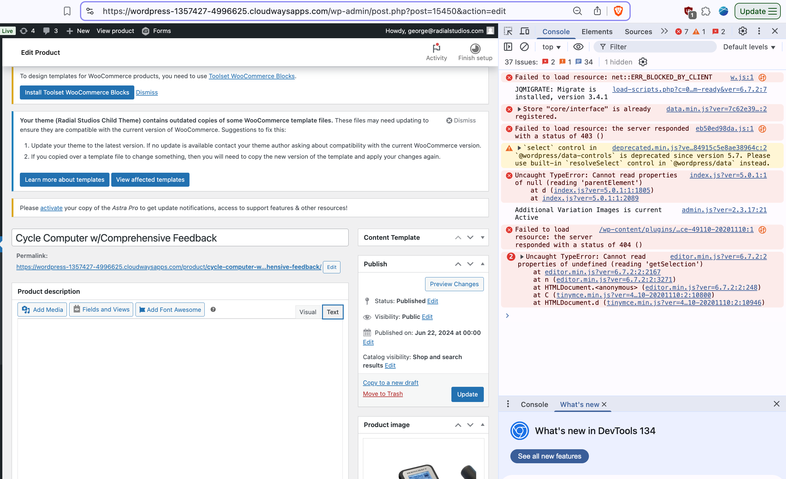The image size is (786, 479).
Task: Open Brave Shields lion icon
Action: pos(618,11)
